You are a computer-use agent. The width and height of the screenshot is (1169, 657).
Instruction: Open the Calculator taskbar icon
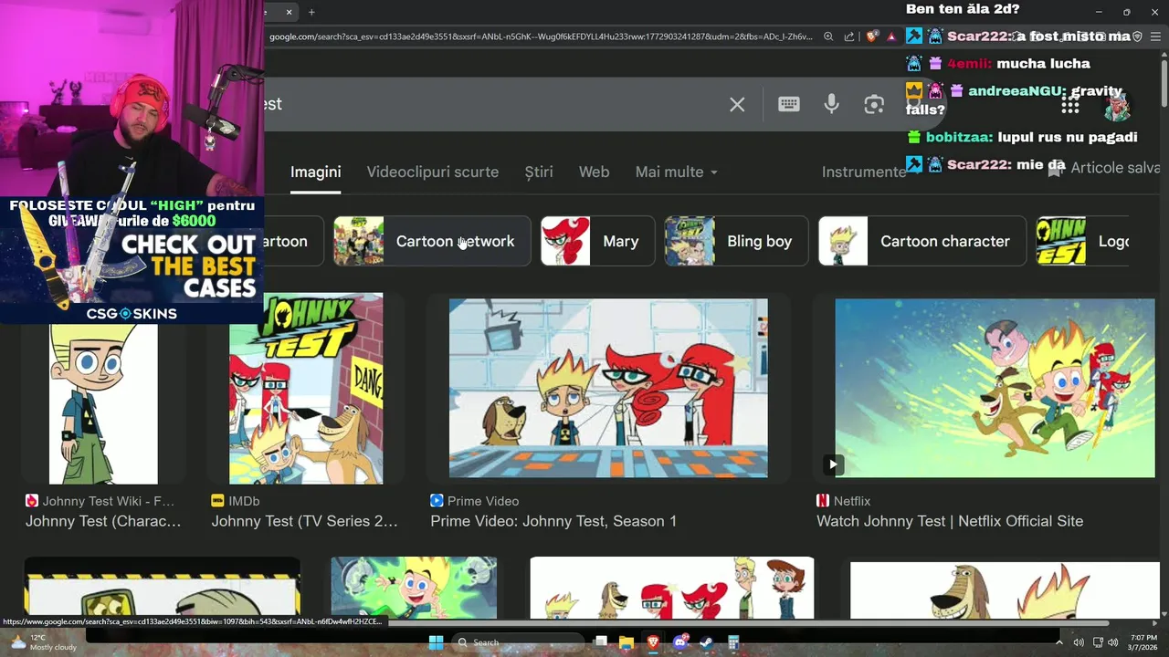(x=733, y=642)
